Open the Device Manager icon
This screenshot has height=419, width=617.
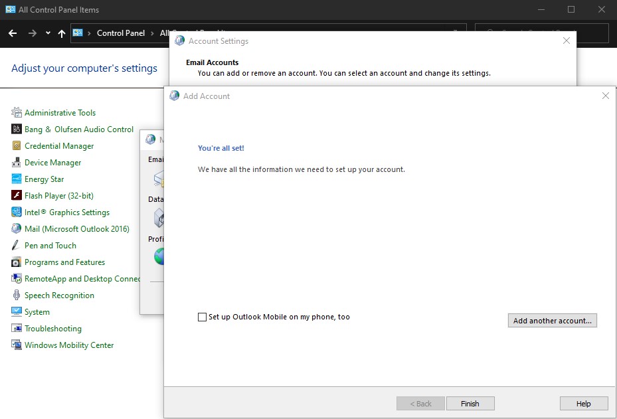point(17,162)
